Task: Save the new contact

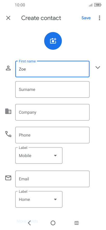Action: point(86,18)
